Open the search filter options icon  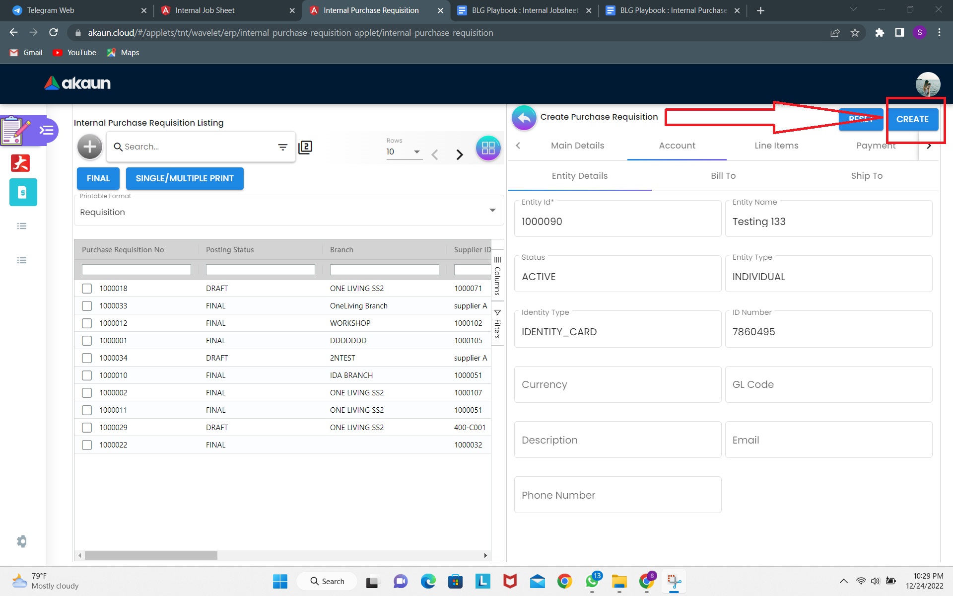point(282,147)
